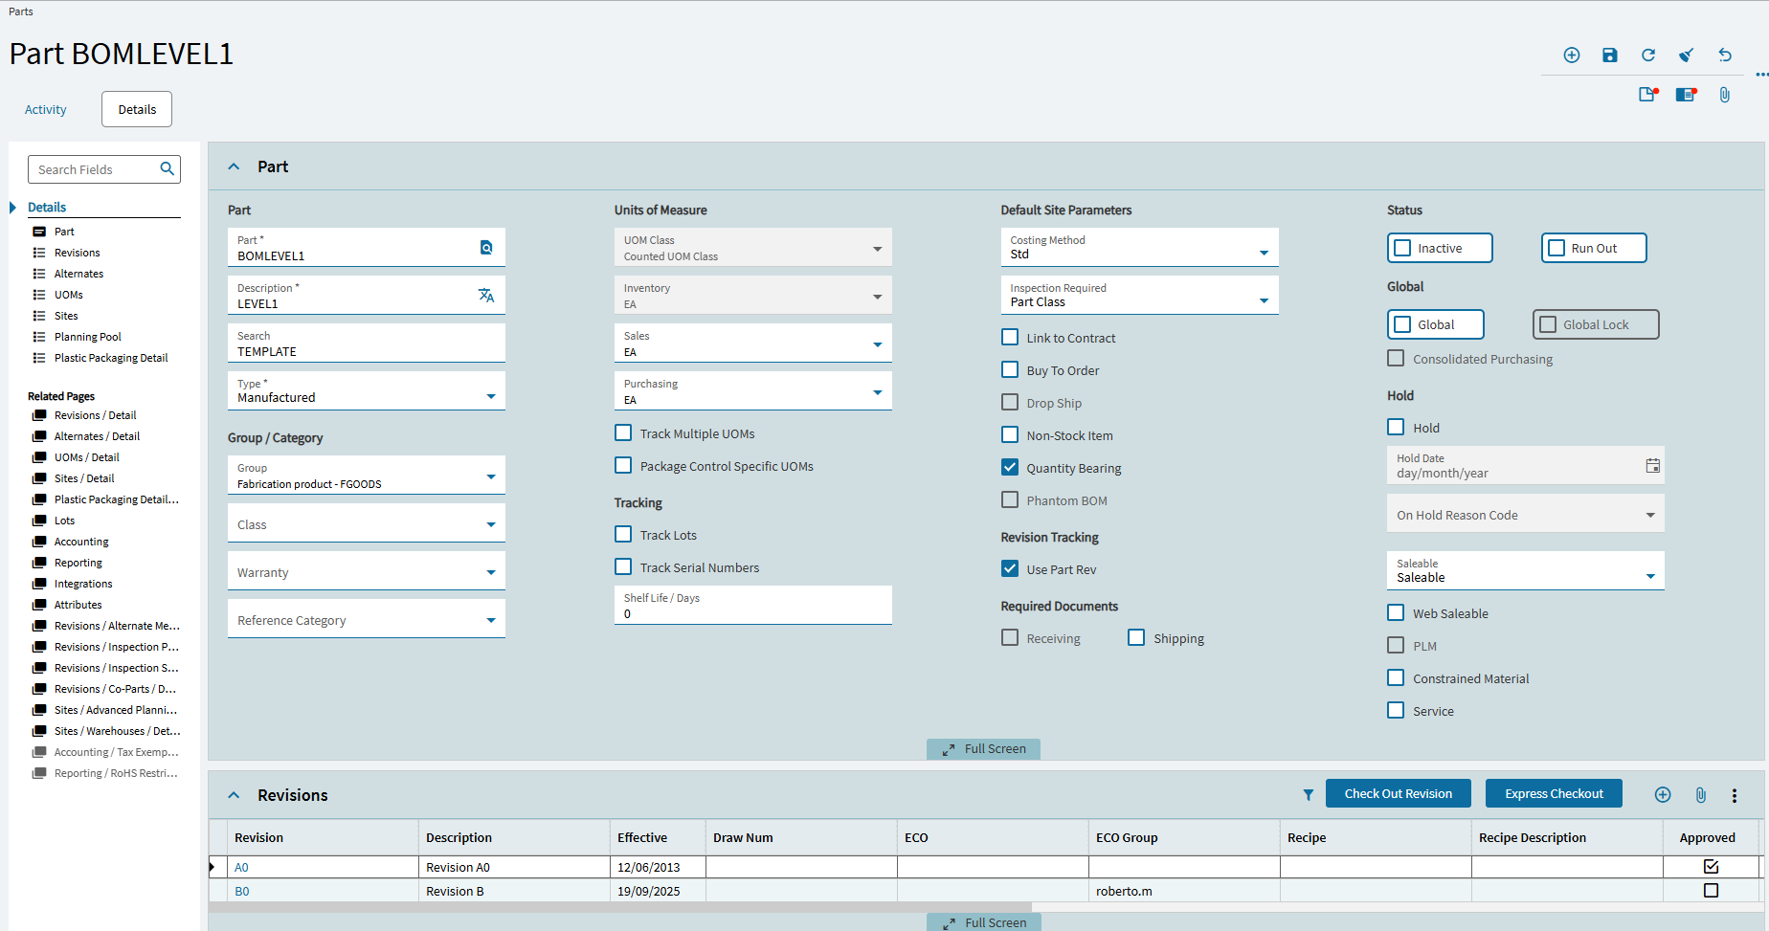This screenshot has height=931, width=1769.
Task: Click the Clear form brush icon
Action: (1686, 55)
